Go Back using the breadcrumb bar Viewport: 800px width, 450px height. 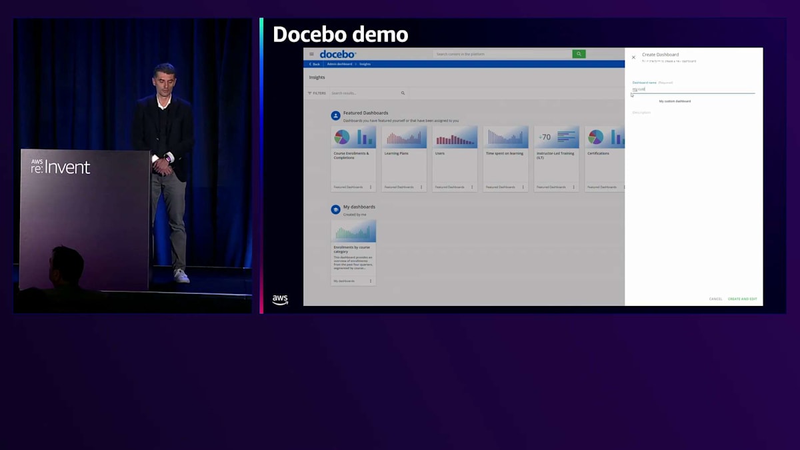[x=314, y=64]
